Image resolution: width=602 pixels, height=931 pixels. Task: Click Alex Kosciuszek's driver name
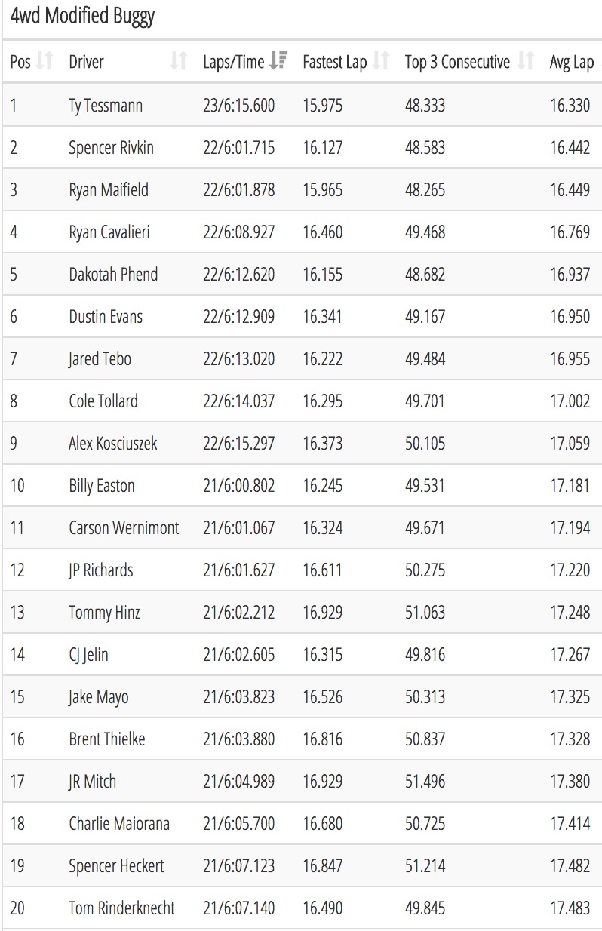pyautogui.click(x=113, y=443)
